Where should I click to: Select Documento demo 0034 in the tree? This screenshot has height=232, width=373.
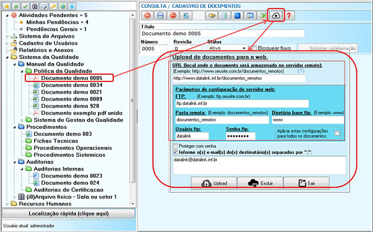click(x=72, y=85)
